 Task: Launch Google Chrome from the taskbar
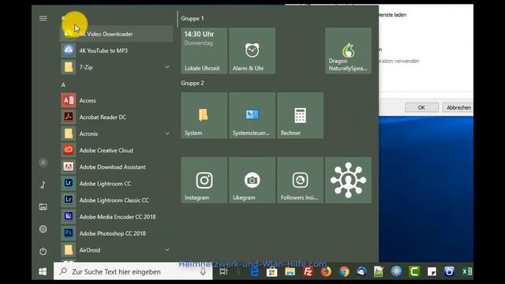[344, 271]
